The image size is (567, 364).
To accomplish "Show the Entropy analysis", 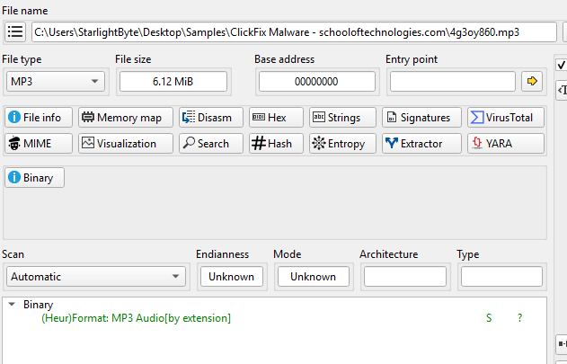I will [339, 143].
